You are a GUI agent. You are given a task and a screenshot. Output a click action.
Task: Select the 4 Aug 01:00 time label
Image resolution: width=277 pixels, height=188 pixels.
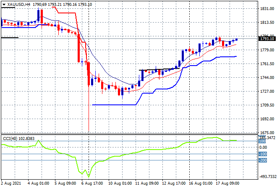38,183
